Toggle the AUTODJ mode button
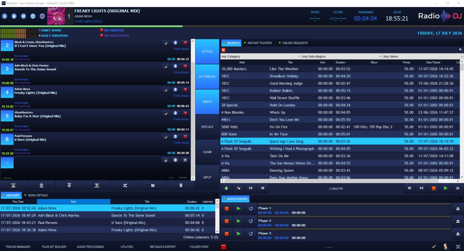This screenshot has width=464, height=251. (207, 51)
